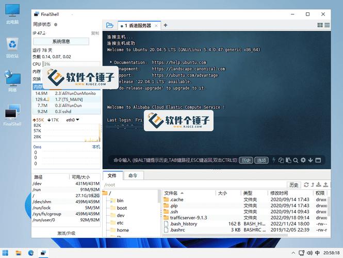The width and height of the screenshot is (343, 258).
Task: Open the terminal search magnifier icon
Action: [x=296, y=160]
